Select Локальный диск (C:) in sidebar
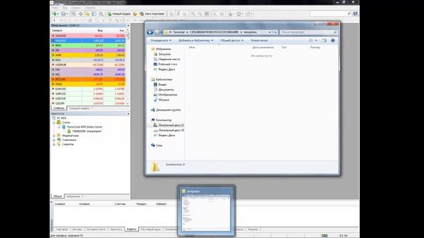 (x=169, y=125)
